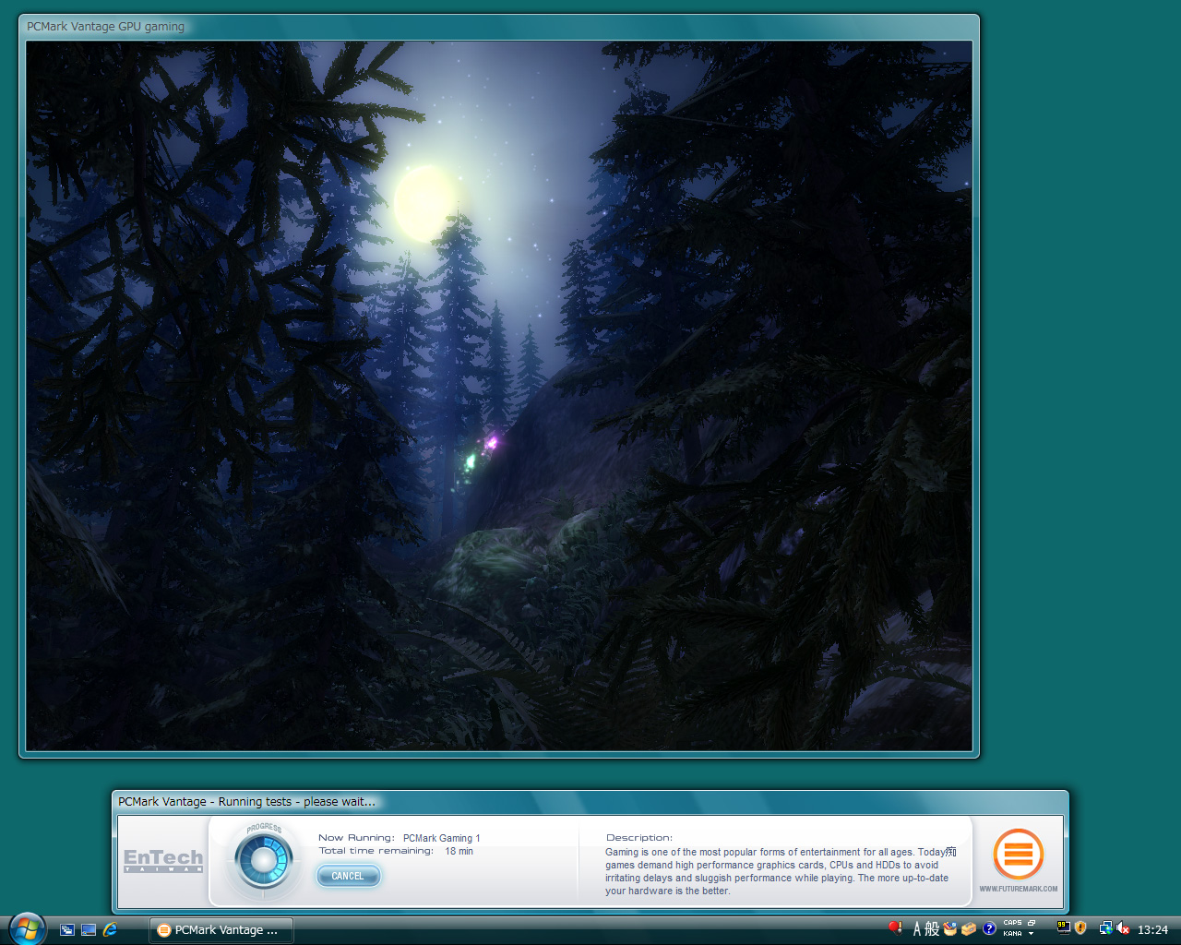Screen dimensions: 1181x945
Task: Focus the PCMark Vantage GPU gaming render view
Action: coord(499,396)
